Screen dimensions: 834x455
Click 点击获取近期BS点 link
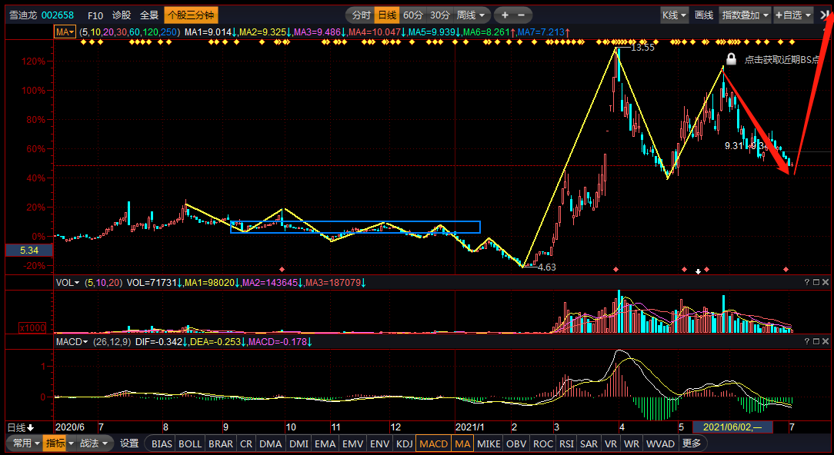click(x=782, y=59)
